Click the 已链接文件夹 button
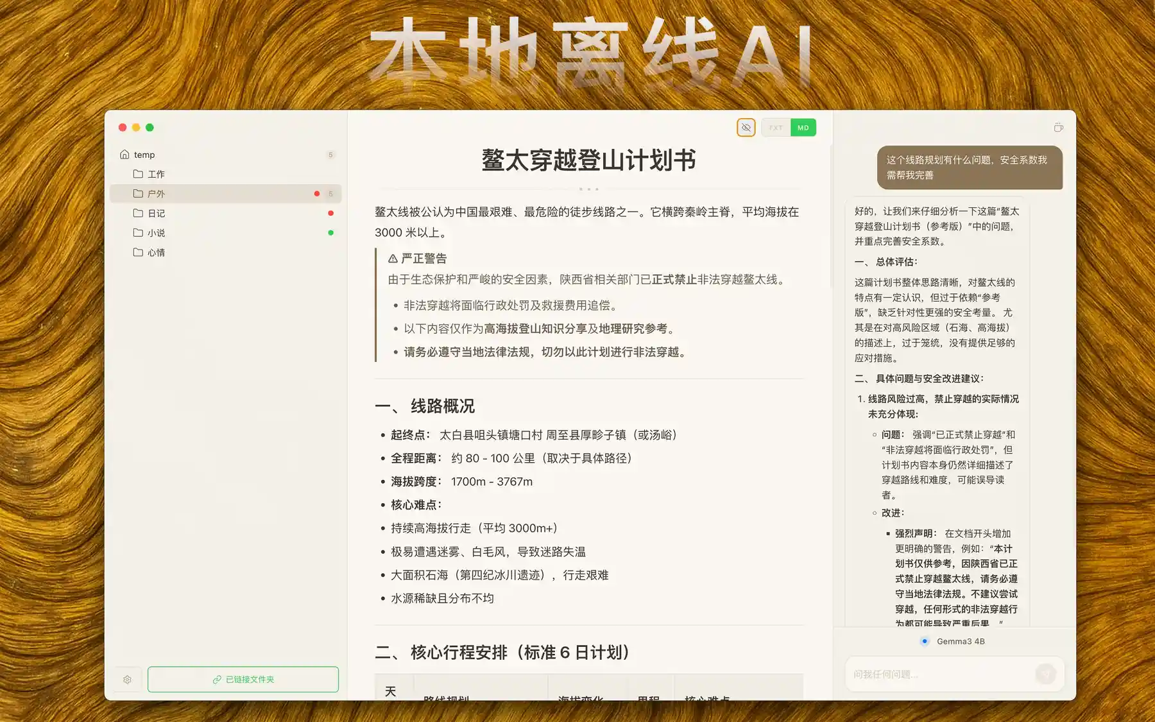Screen dimensions: 1155x722 (x=243, y=679)
